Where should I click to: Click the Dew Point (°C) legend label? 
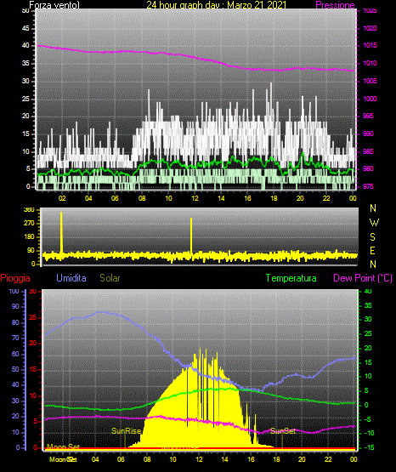click(x=363, y=278)
